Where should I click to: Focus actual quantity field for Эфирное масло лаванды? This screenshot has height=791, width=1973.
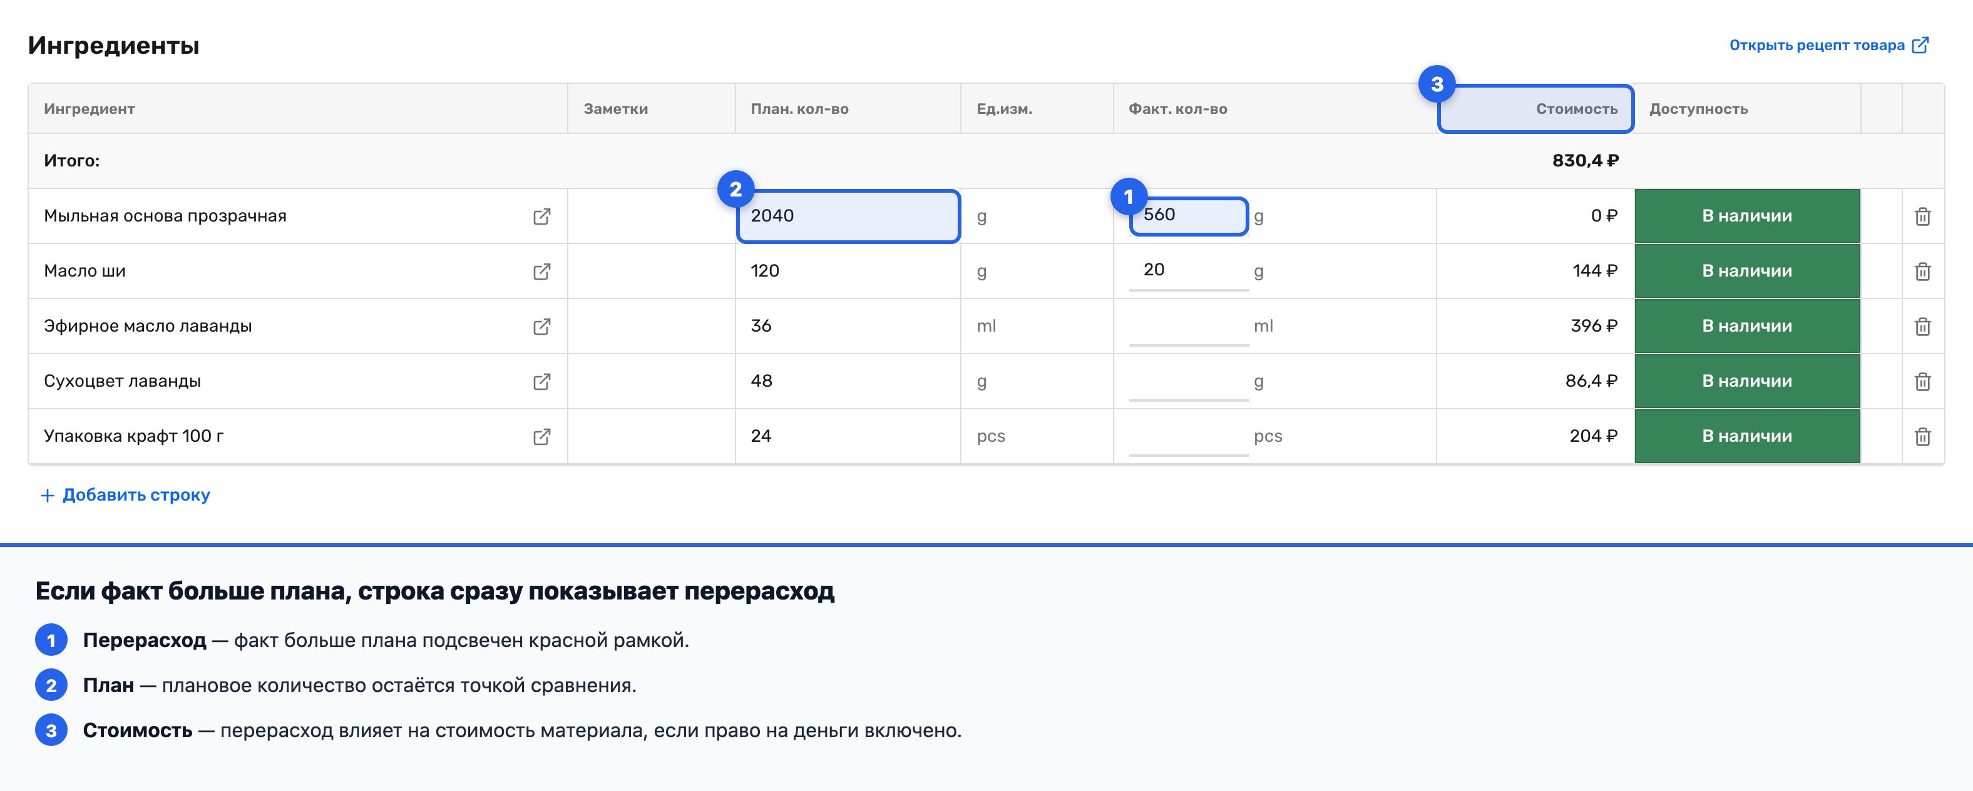(1189, 326)
